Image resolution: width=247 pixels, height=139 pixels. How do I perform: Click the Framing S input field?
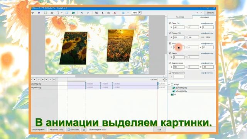click(179, 67)
